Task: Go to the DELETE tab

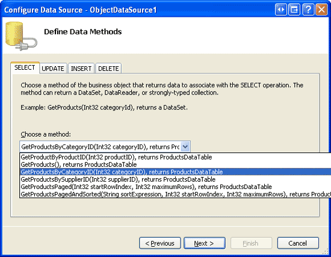Action: 108,69
